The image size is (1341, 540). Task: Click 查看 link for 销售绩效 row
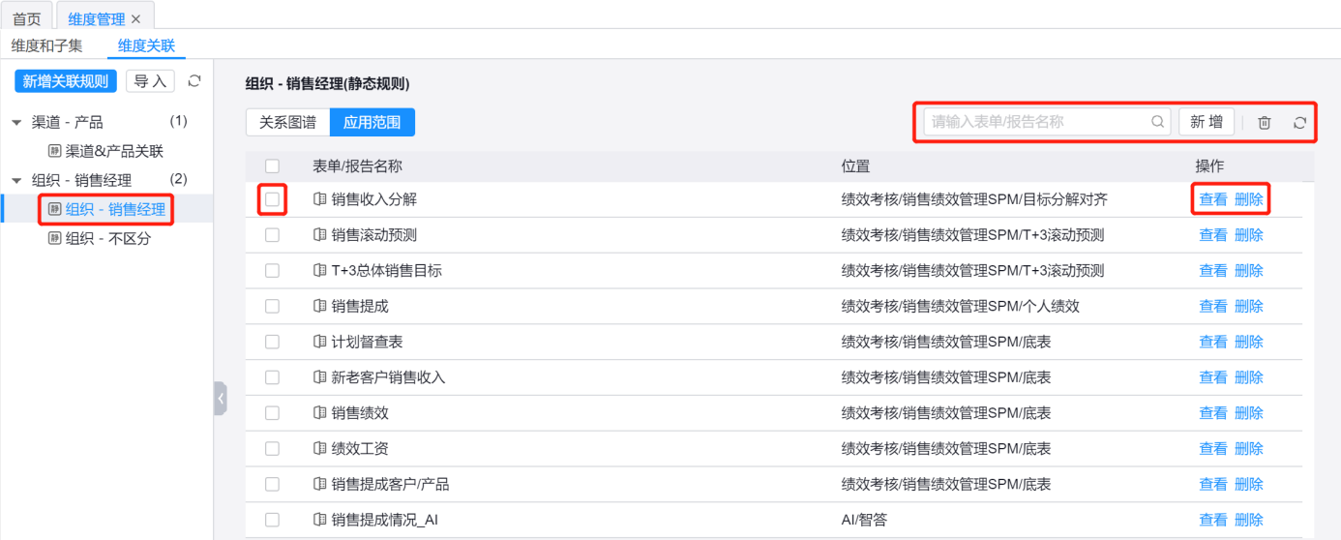click(1212, 413)
